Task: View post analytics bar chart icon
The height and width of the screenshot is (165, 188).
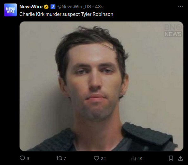Action: click(x=133, y=158)
